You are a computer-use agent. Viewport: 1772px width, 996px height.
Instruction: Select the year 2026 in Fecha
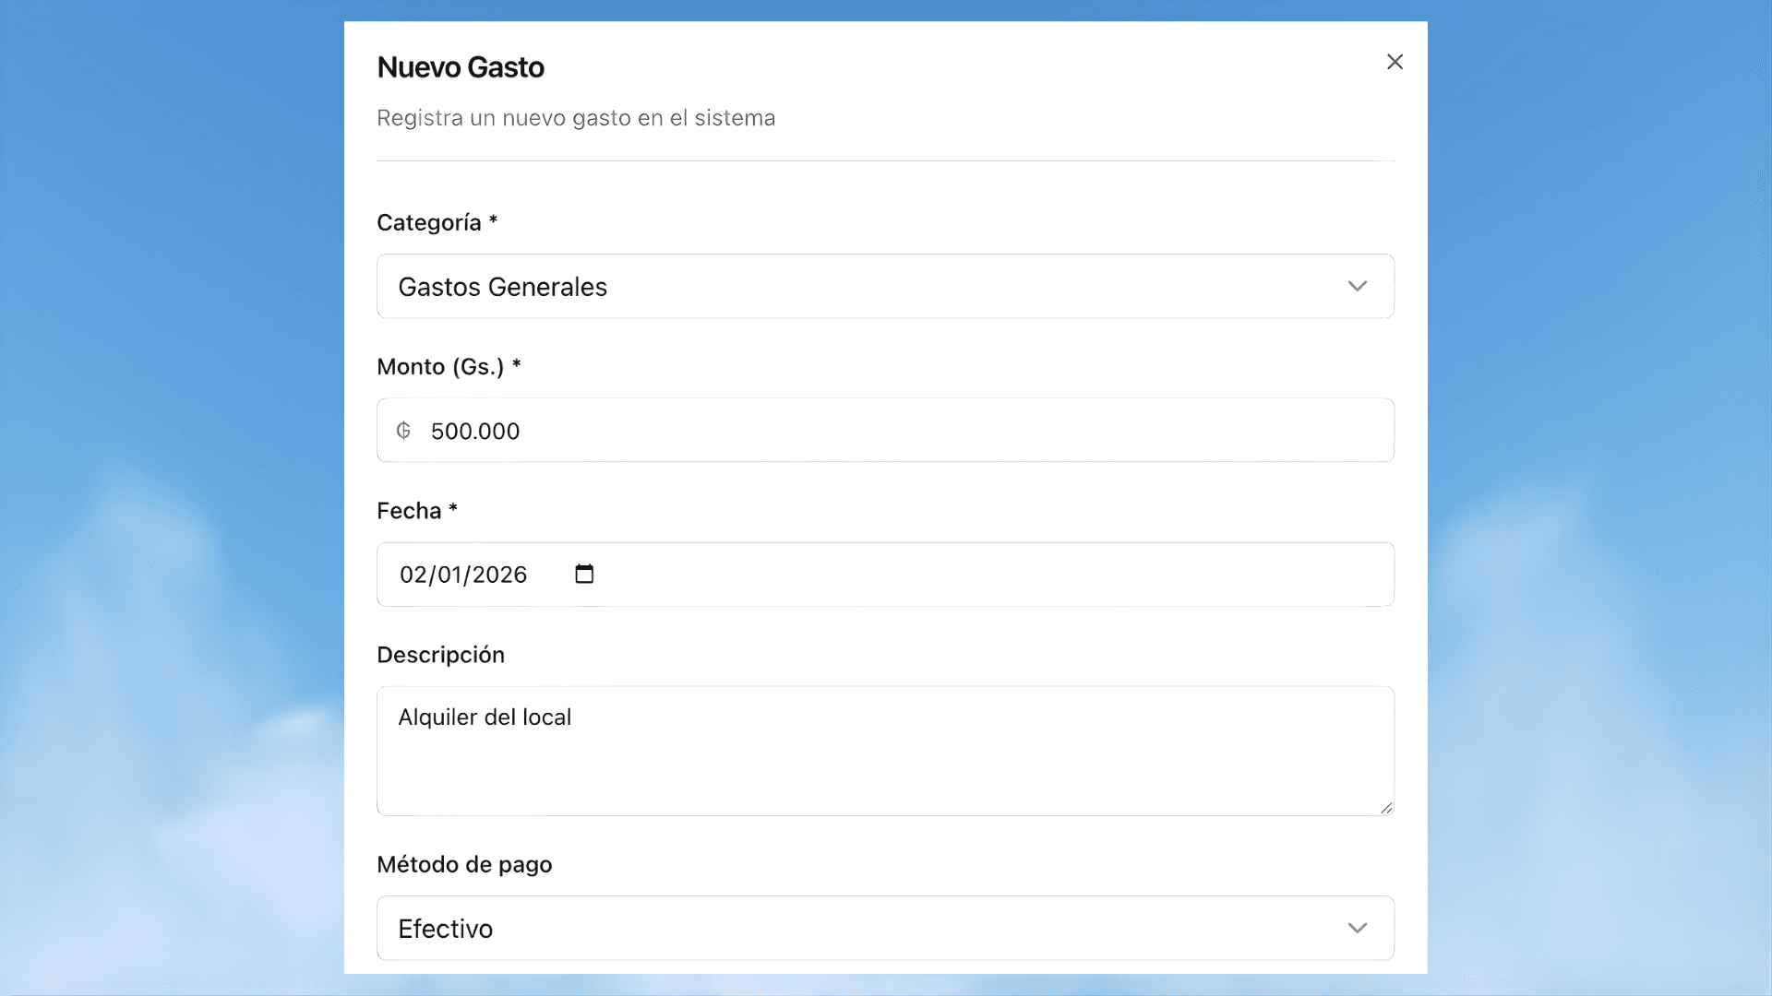(x=499, y=575)
